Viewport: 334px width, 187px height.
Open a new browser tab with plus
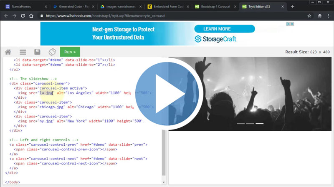tap(292, 6)
